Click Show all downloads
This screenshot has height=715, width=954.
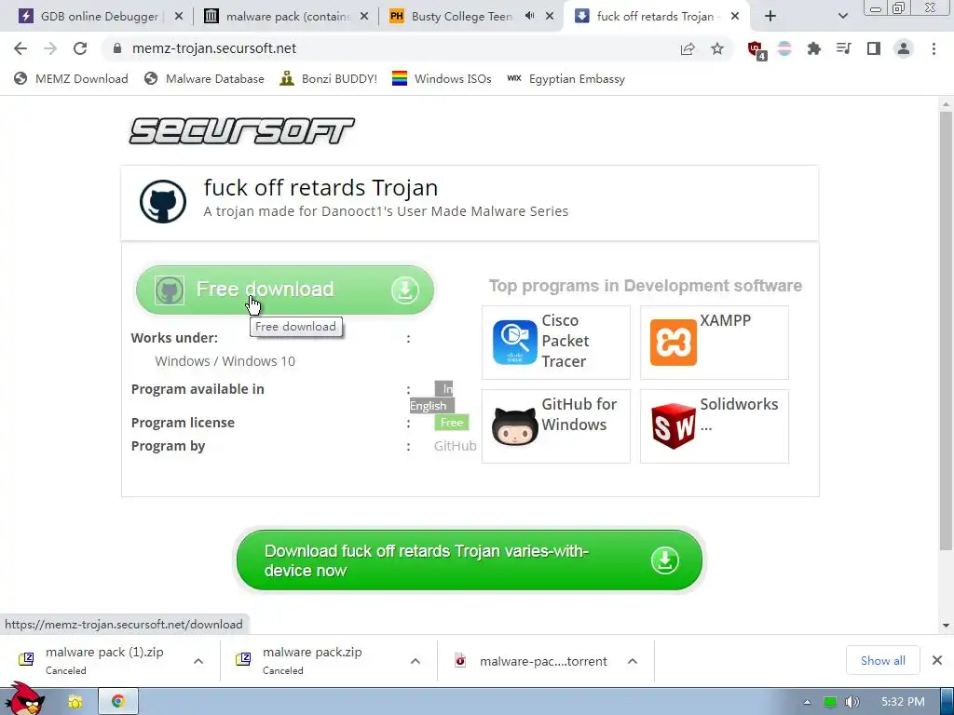pos(882,661)
